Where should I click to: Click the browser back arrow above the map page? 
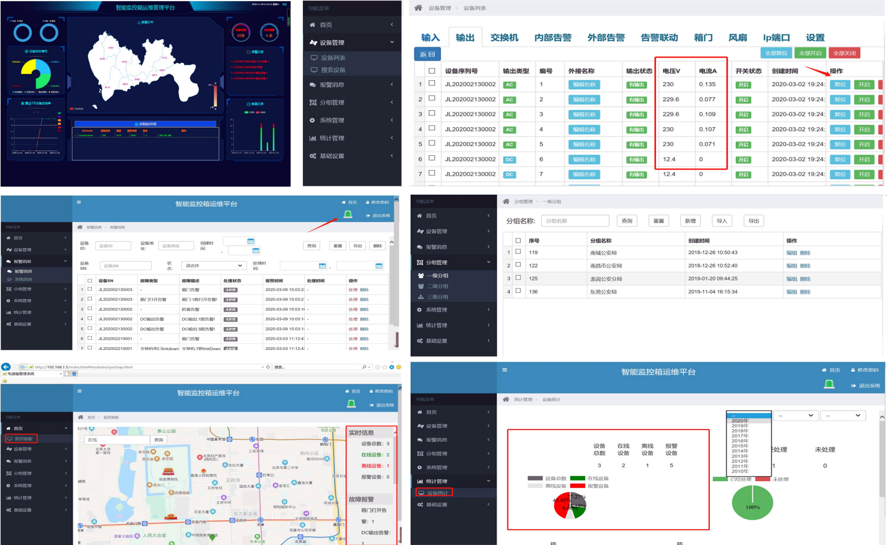[x=6, y=367]
